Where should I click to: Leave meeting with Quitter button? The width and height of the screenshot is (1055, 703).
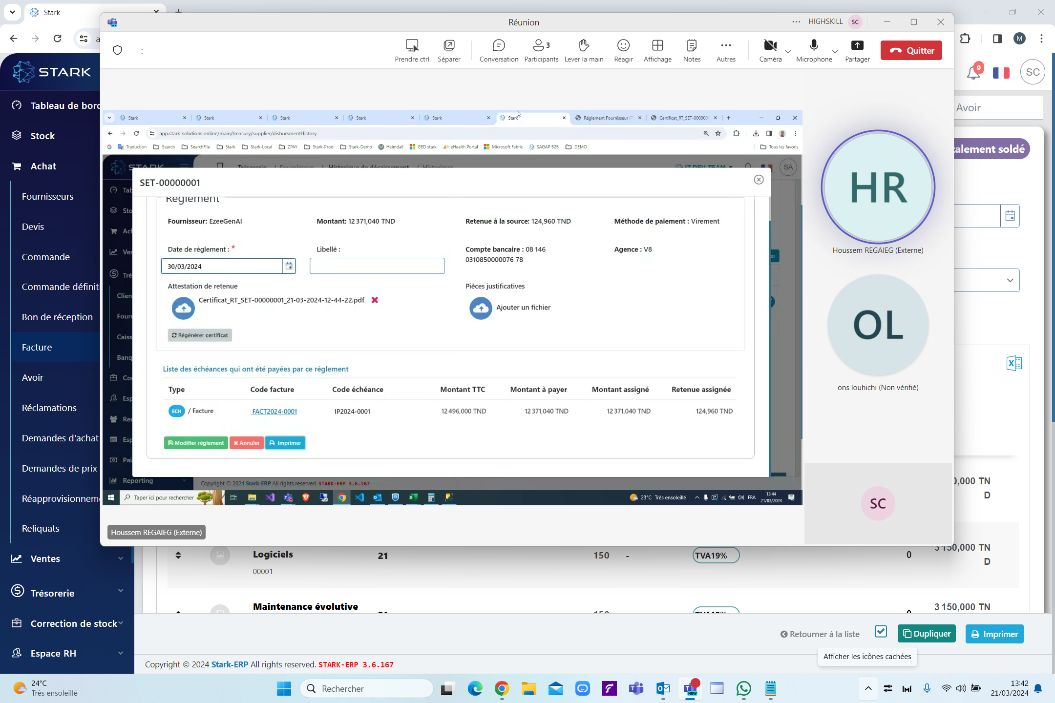point(911,50)
